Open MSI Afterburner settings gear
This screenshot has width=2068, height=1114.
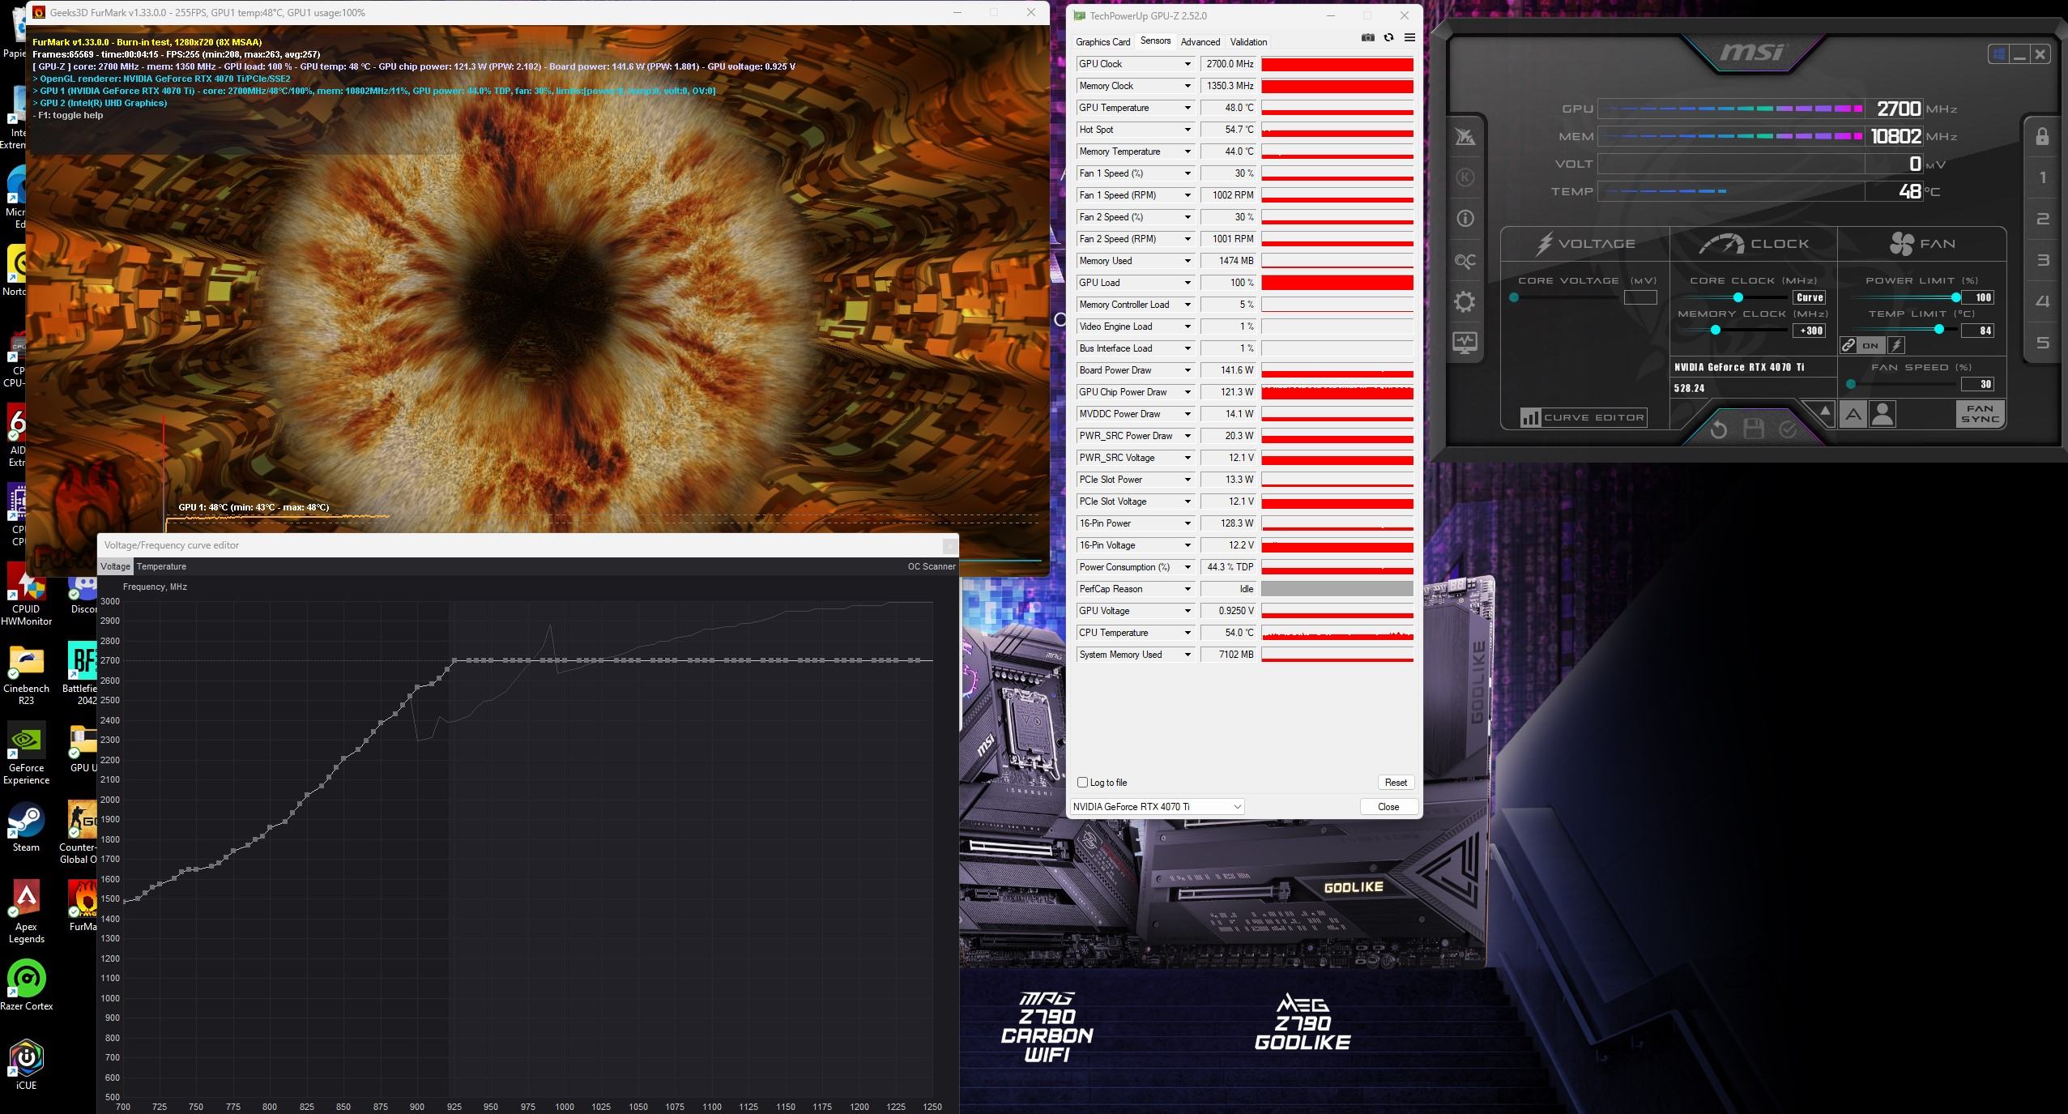click(x=1465, y=302)
